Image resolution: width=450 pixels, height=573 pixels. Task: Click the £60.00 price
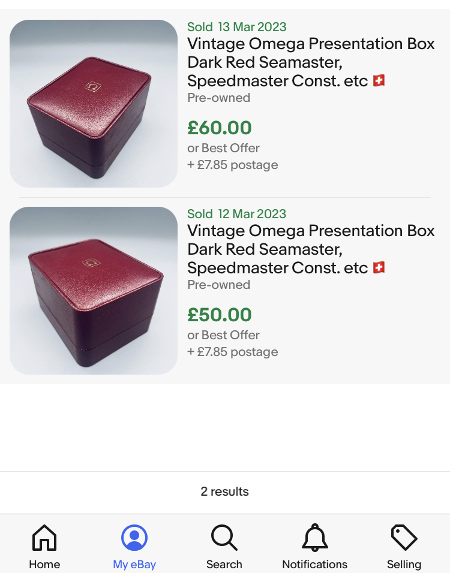pos(220,128)
